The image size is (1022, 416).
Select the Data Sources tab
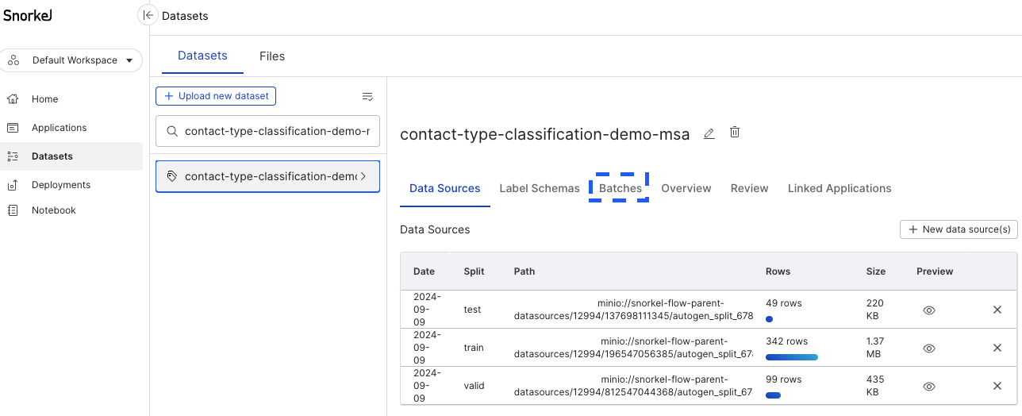pyautogui.click(x=445, y=188)
